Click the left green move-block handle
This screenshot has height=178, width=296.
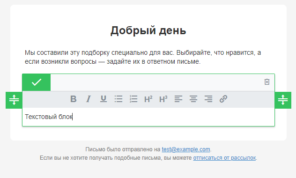[x=14, y=100]
